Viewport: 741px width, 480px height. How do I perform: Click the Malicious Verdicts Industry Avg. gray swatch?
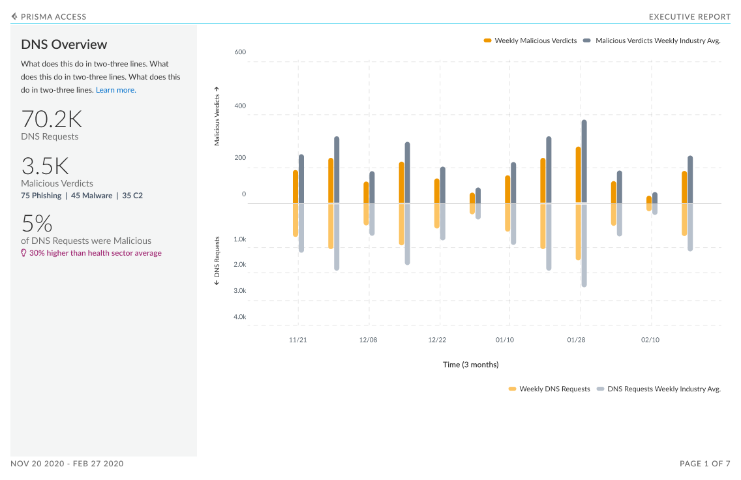587,40
